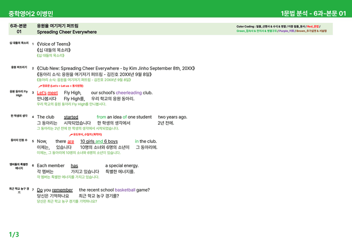Click the title 'Spreading Cheer Everywhere'
The width and height of the screenshot is (352, 249).
[x=66, y=32]
